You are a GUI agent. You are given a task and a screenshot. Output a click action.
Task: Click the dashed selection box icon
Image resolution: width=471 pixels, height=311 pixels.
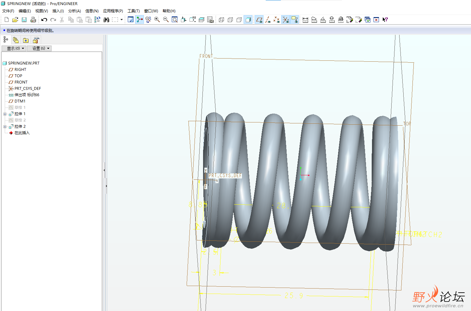click(115, 20)
